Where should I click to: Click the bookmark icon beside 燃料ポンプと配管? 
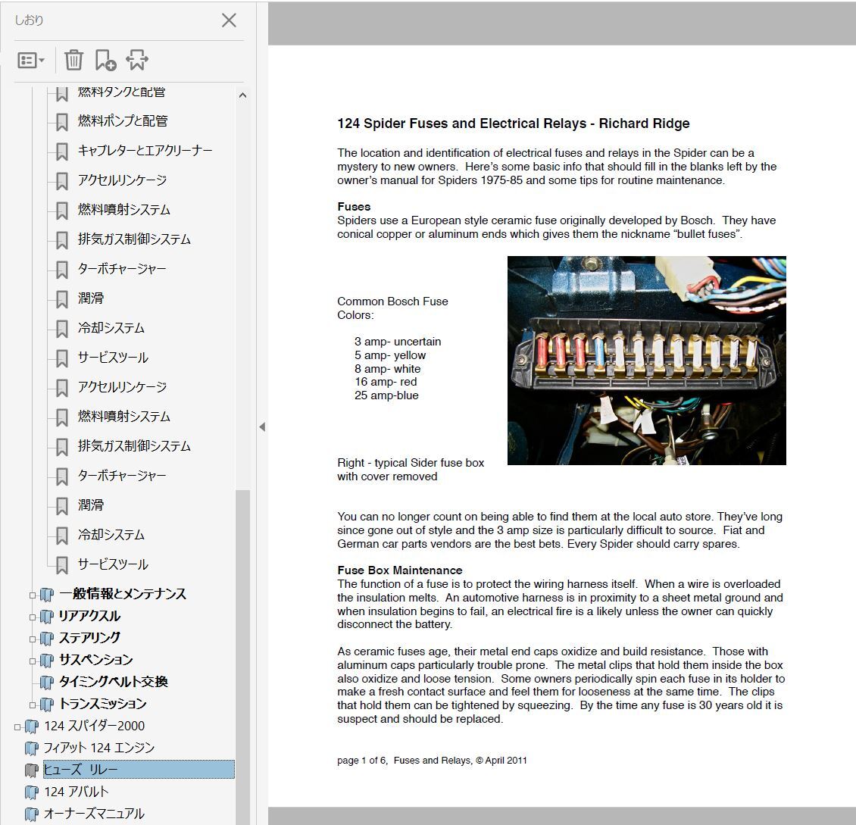pos(62,122)
